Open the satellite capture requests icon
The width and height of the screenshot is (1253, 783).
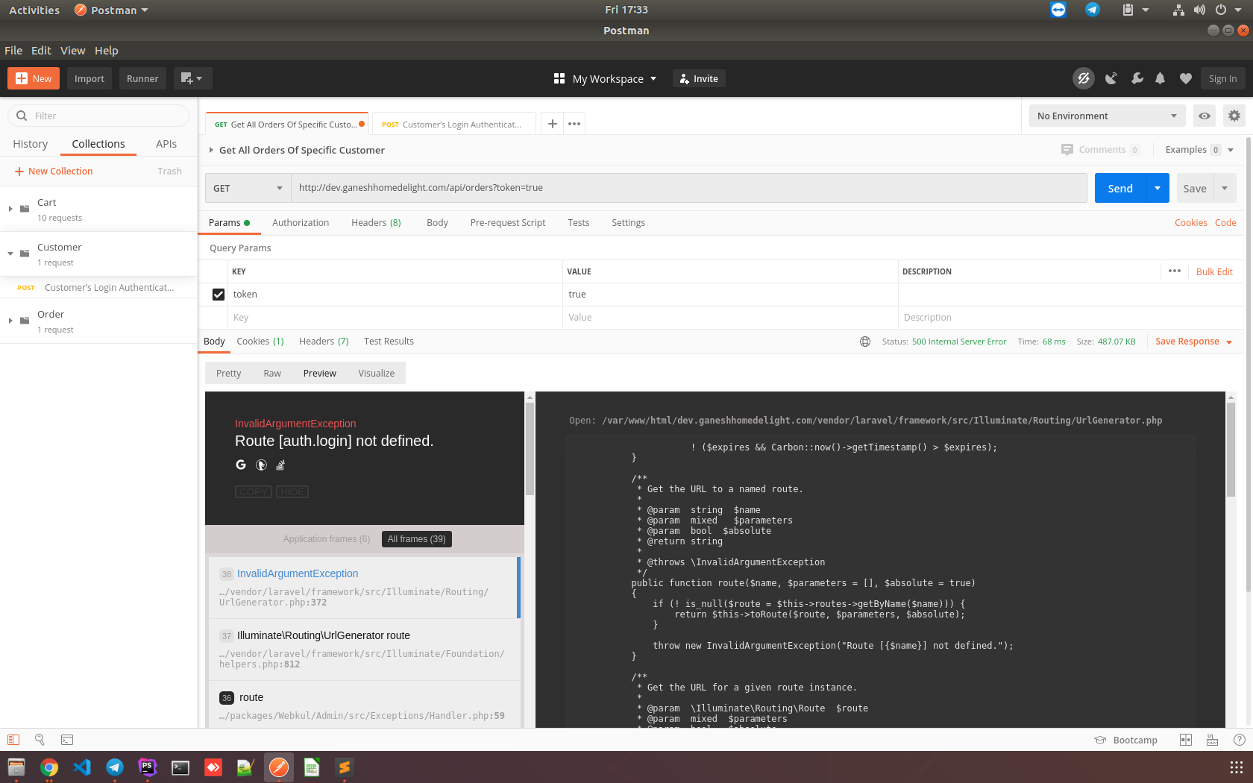(1111, 78)
